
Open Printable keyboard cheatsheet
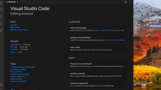[x=23, y=67]
